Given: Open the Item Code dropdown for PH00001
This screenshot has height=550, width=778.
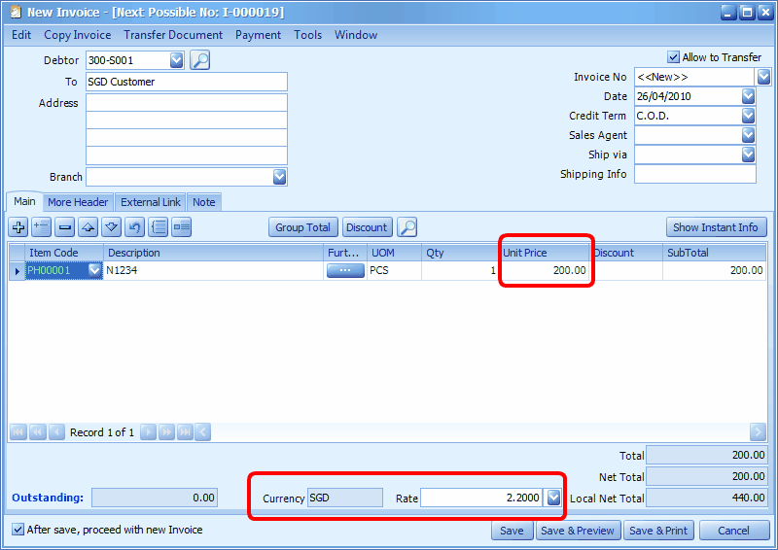Looking at the screenshot, I should point(94,271).
